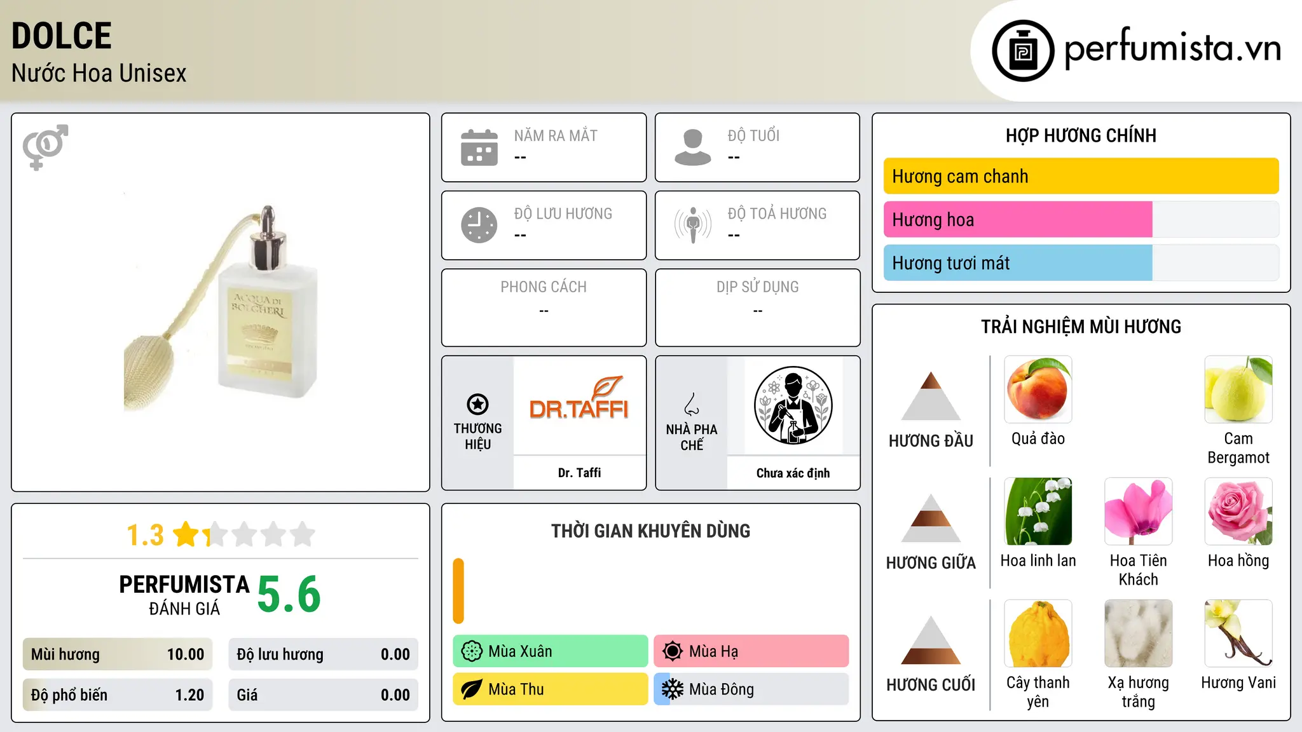Click the Dịp sử dụng info card

click(757, 308)
